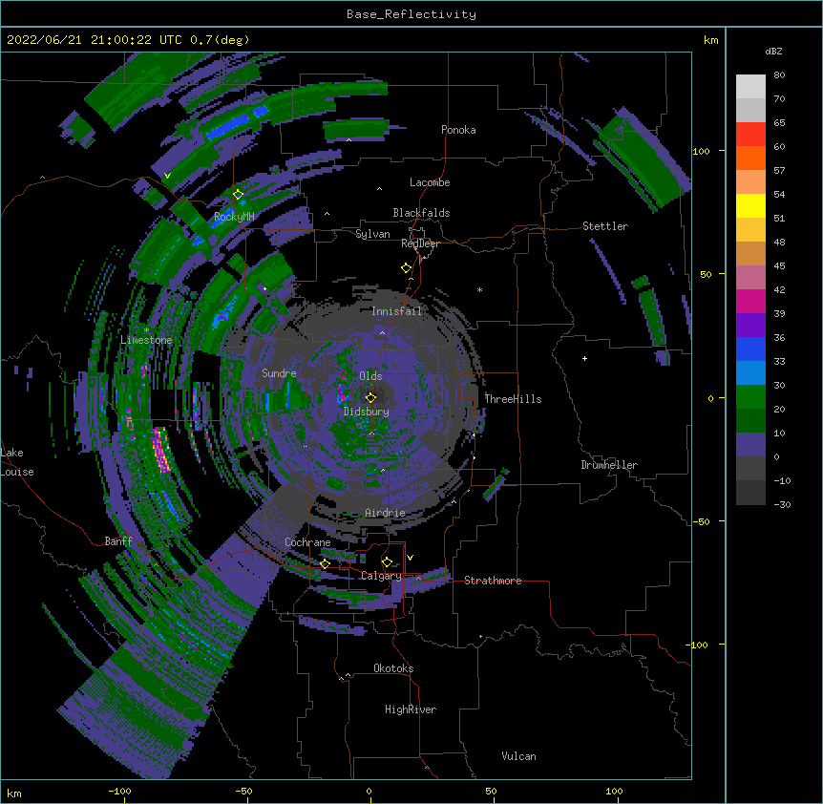Click the km label above the vertical axis
823x804 pixels.
[x=710, y=40]
